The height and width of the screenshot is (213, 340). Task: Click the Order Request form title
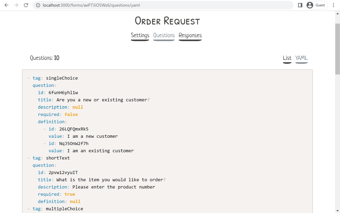coord(167,21)
